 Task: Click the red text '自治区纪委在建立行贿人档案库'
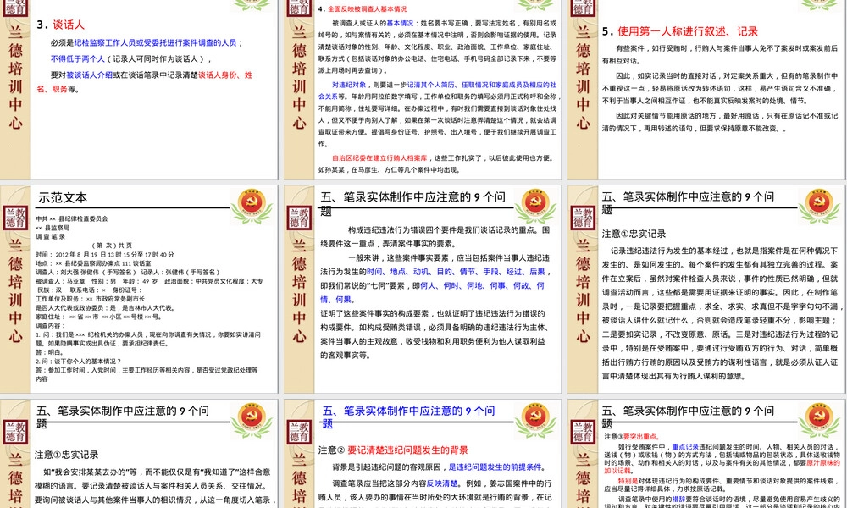[379, 158]
